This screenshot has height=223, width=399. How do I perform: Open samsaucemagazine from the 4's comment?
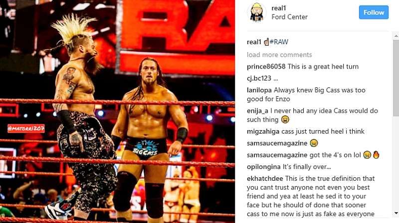277,155
